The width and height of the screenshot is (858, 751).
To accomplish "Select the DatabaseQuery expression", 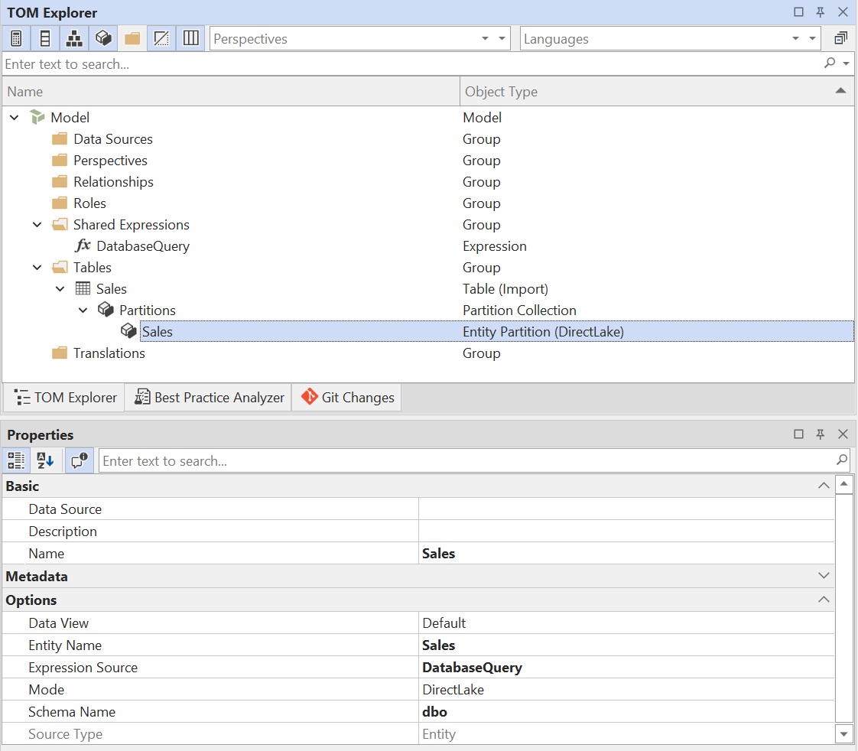I will click(144, 245).
